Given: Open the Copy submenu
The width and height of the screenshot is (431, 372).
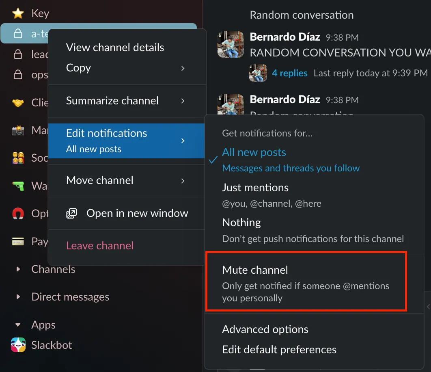Looking at the screenshot, I should pos(126,68).
